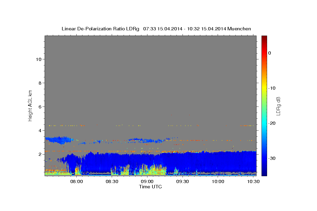Viewport: 317px width, 211px height.
Task: Click the 2 km height tick label
Action: tap(40, 154)
